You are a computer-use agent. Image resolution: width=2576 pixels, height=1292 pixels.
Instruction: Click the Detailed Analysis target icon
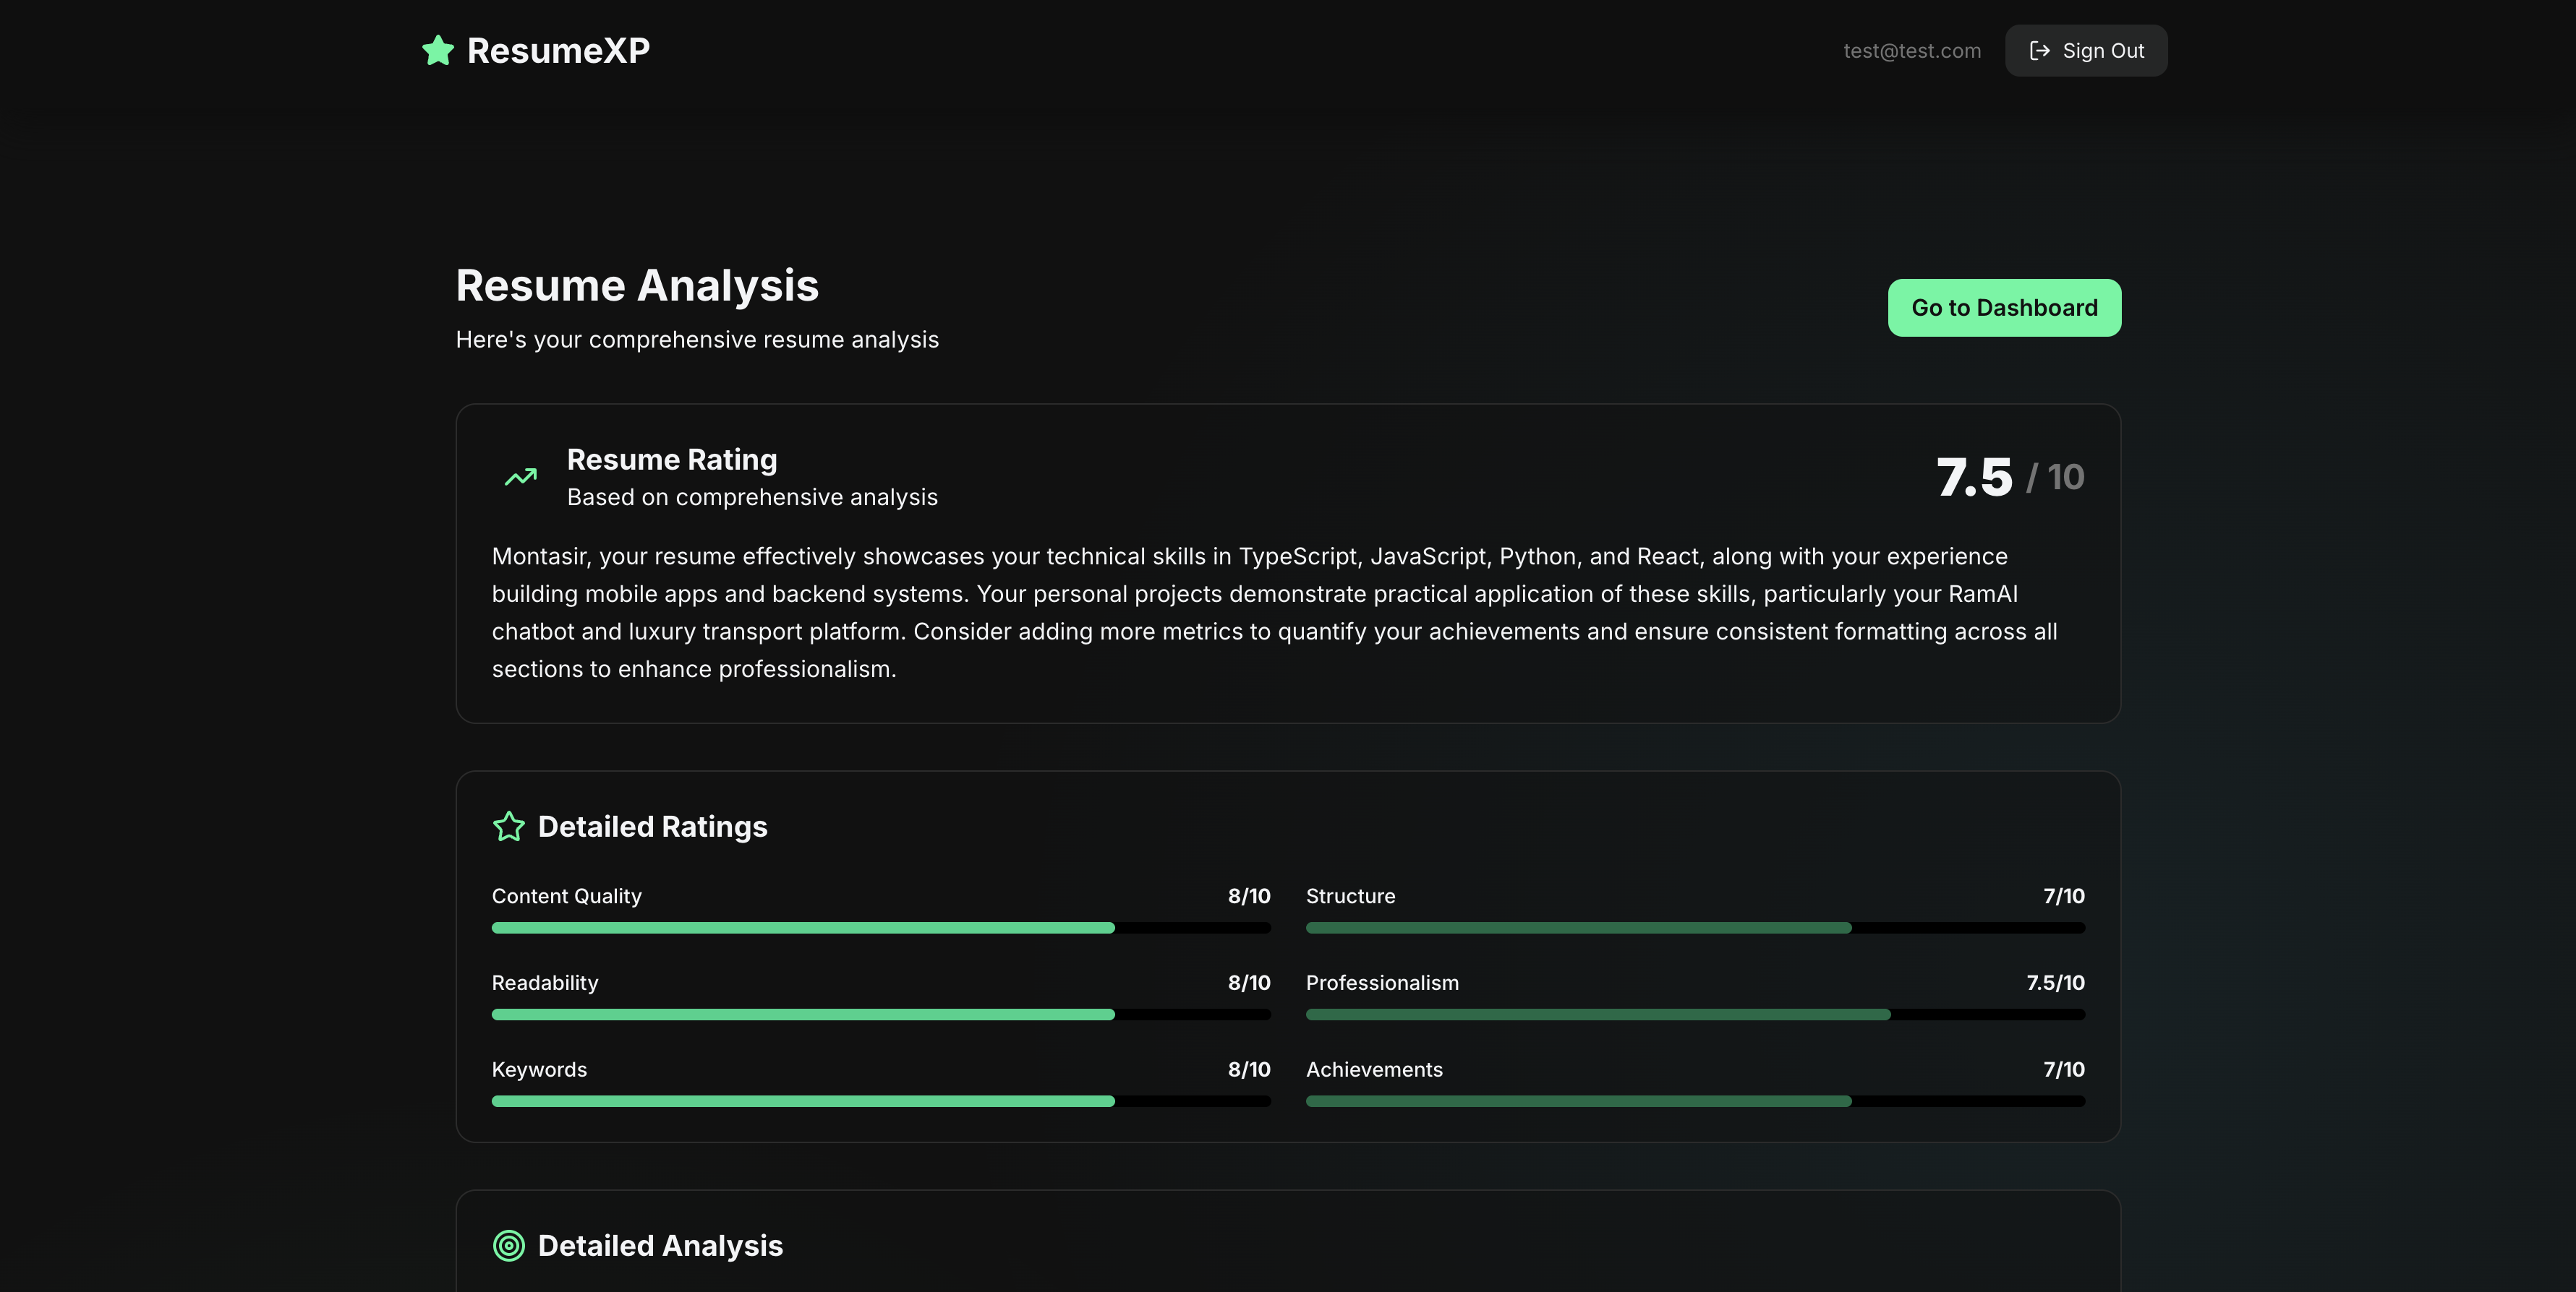point(509,1245)
